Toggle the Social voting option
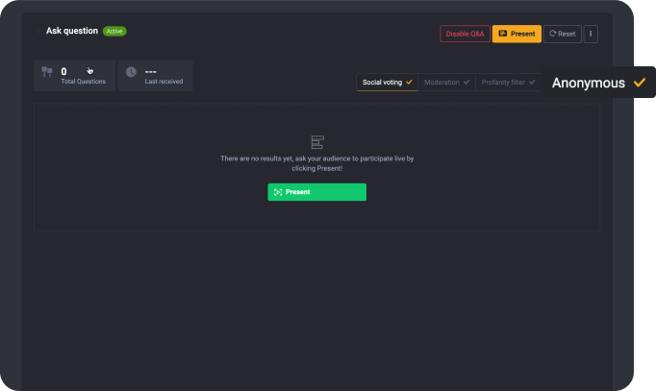Image resolution: width=656 pixels, height=391 pixels. (x=387, y=83)
